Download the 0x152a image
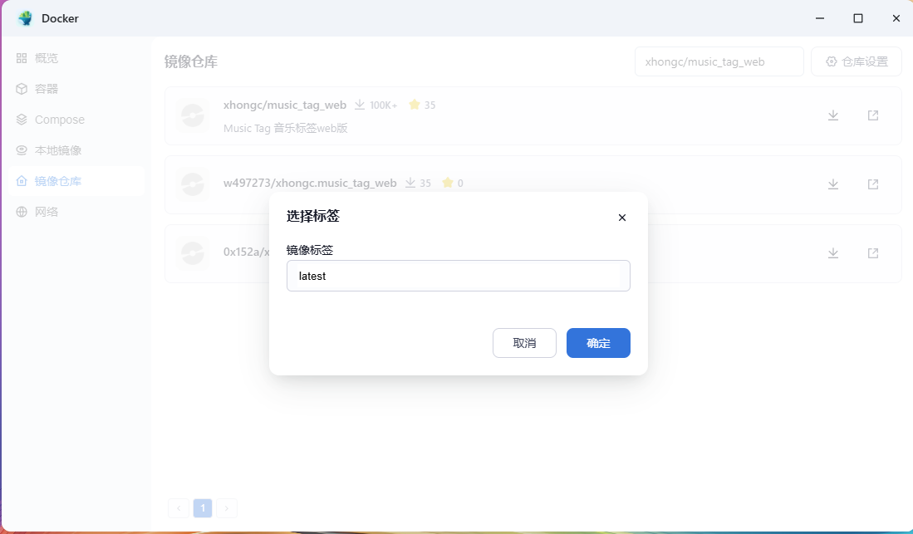The height and width of the screenshot is (534, 913). [833, 252]
